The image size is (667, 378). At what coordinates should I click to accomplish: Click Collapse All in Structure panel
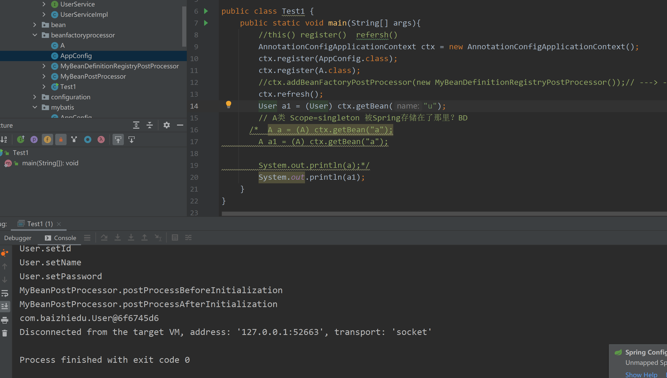click(150, 125)
